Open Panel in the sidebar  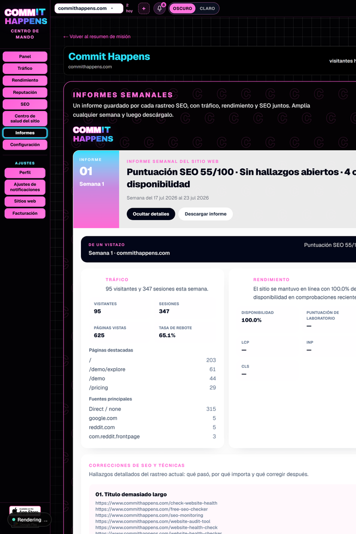[x=25, y=56]
